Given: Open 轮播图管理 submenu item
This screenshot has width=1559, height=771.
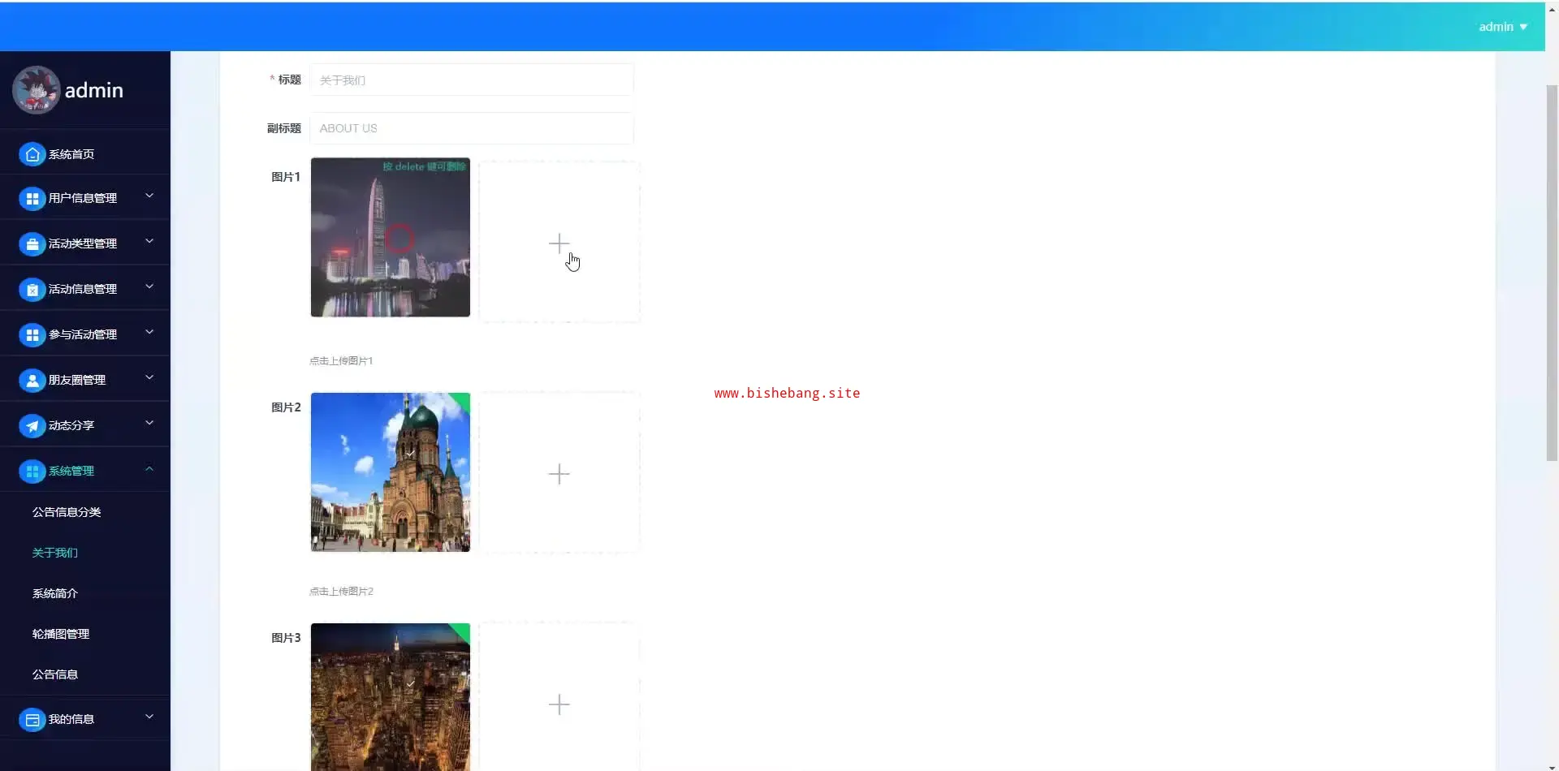Looking at the screenshot, I should [x=61, y=634].
